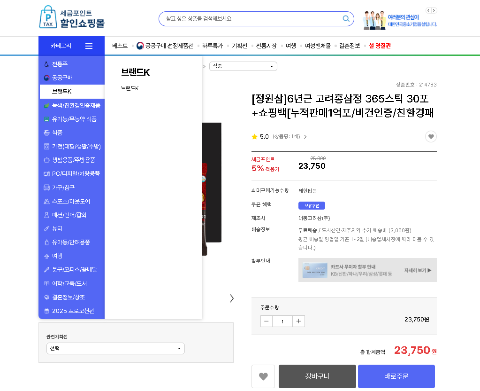Image resolution: width=480 pixels, height=391 pixels.
Task: Click the 공공구매 taegeuk icon in sidebar
Action: coord(46,78)
